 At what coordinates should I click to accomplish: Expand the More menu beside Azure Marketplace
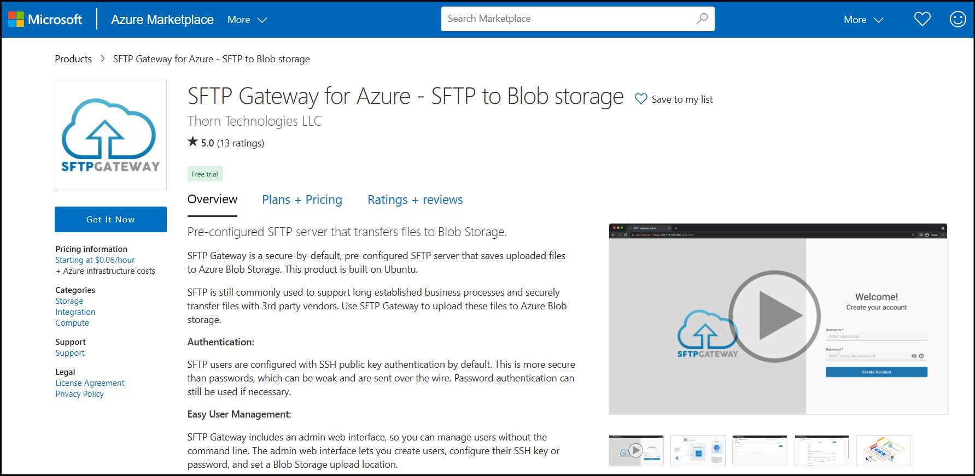tap(247, 20)
